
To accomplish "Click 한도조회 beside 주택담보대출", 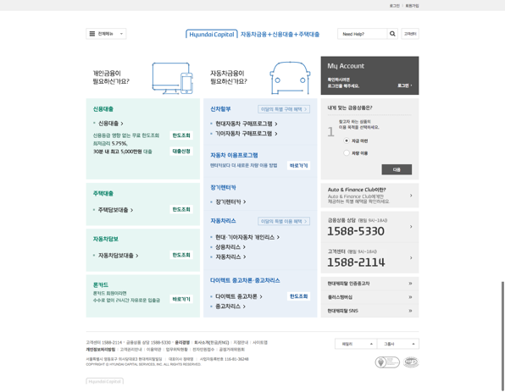I will pos(181,209).
